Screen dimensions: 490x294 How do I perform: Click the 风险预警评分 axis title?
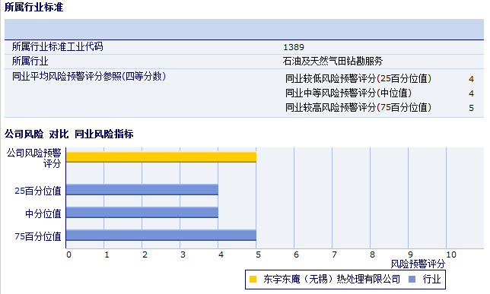pos(418,264)
